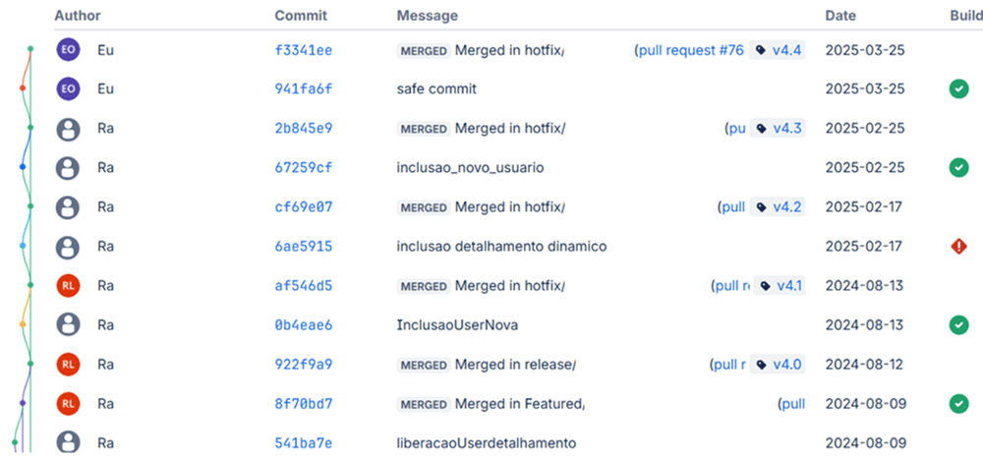983x460 pixels.
Task: Click build success icon for commit 67259cf
Action: (958, 167)
